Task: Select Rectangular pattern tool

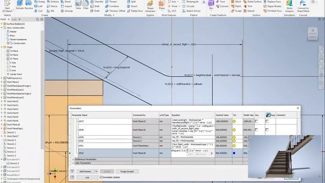Action: pos(191,2)
